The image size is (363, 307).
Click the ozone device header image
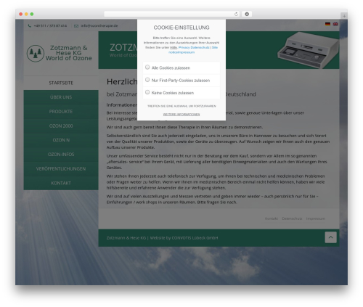click(308, 50)
